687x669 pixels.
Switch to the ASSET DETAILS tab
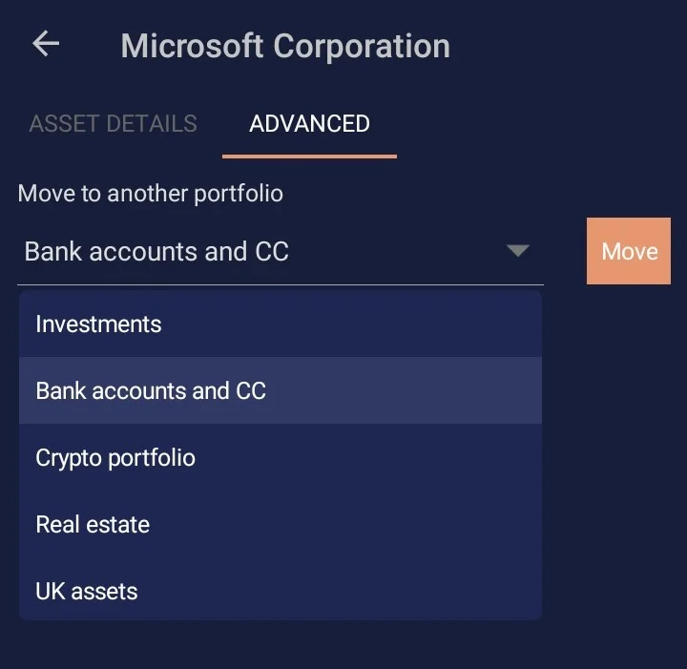pyautogui.click(x=113, y=124)
